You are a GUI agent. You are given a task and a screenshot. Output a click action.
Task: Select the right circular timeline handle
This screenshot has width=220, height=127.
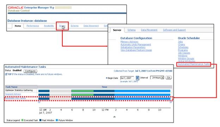(x=171, y=102)
